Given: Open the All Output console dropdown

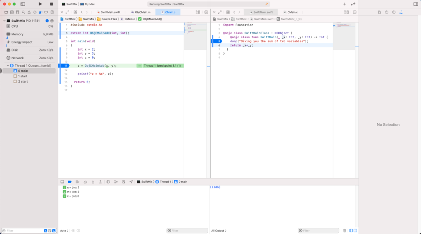Looking at the screenshot, I should click(x=218, y=231).
